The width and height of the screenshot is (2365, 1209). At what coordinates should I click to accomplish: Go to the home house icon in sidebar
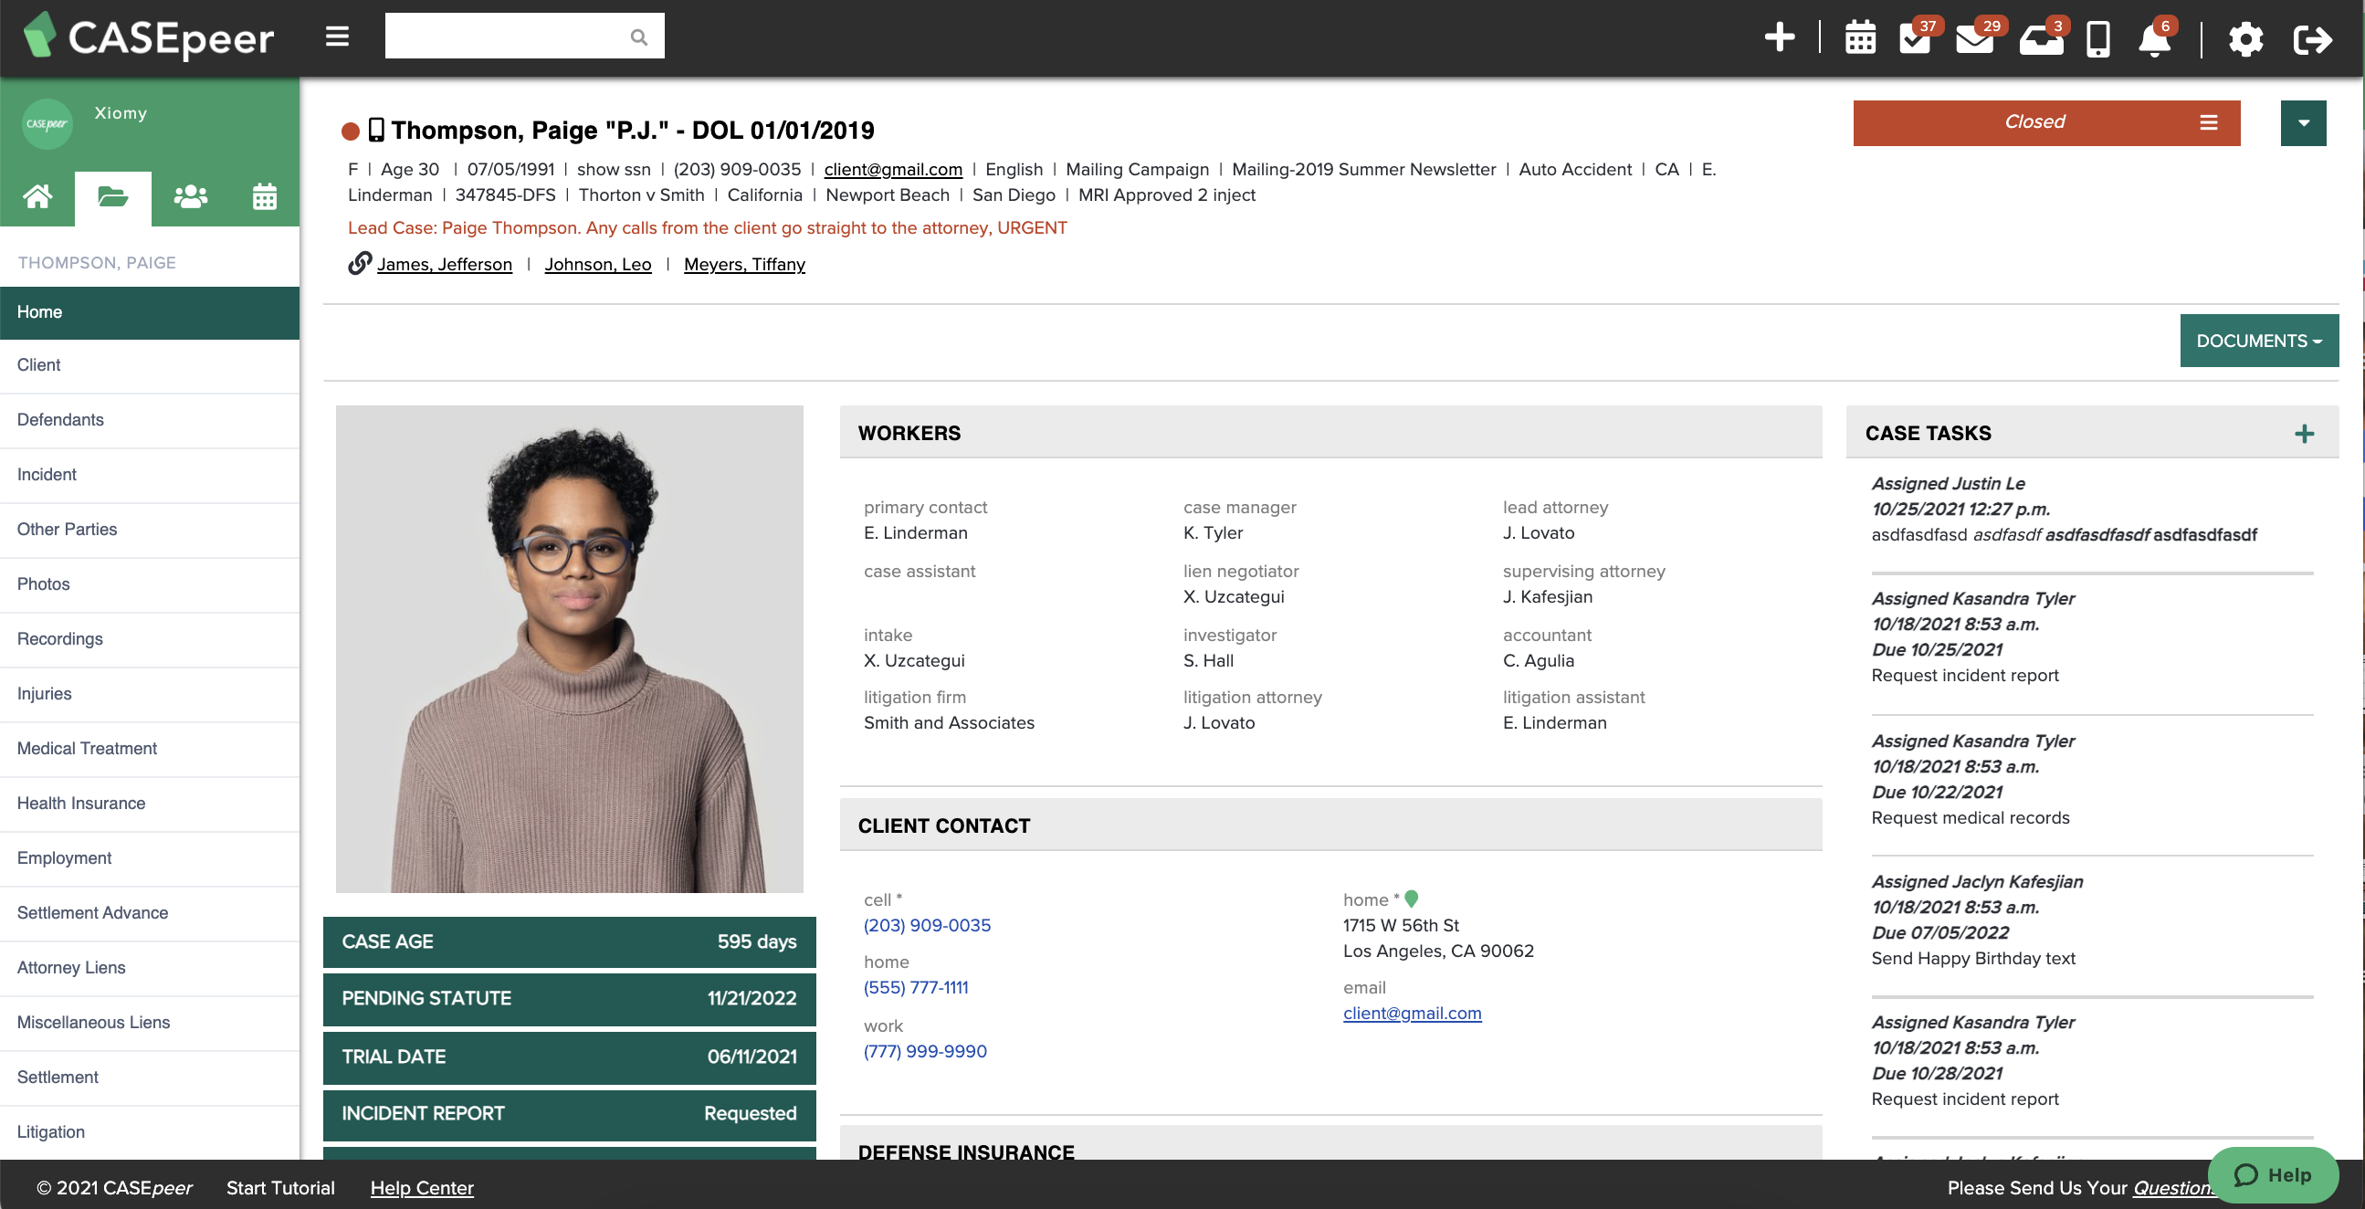click(x=37, y=196)
